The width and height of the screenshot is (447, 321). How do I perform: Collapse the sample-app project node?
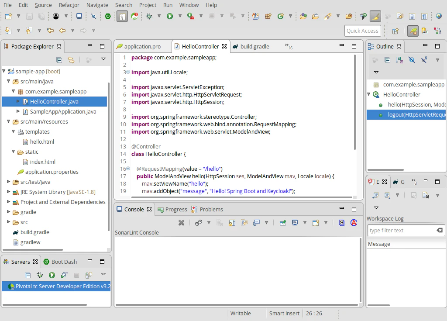(x=4, y=71)
